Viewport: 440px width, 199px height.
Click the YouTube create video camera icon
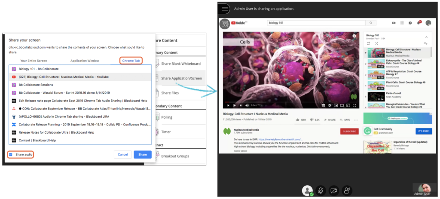(394, 23)
